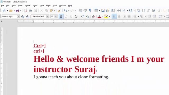Screen dimensions: 169x95
Task: Toggle Italic formatting
Action: [66, 16]
